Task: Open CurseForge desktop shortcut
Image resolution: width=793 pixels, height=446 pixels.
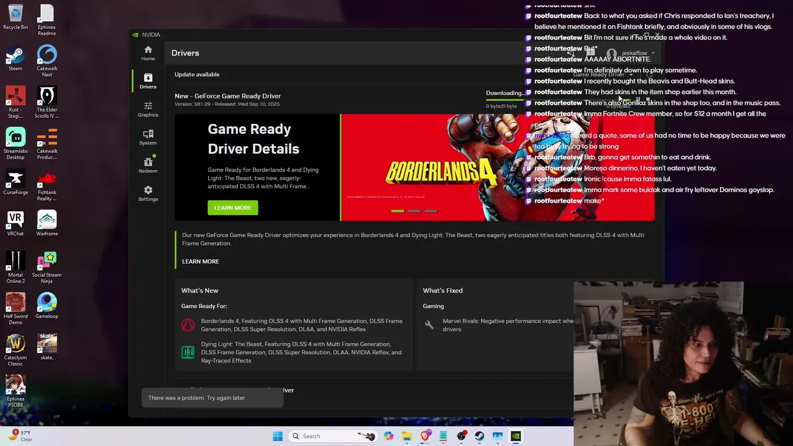Action: tap(15, 183)
